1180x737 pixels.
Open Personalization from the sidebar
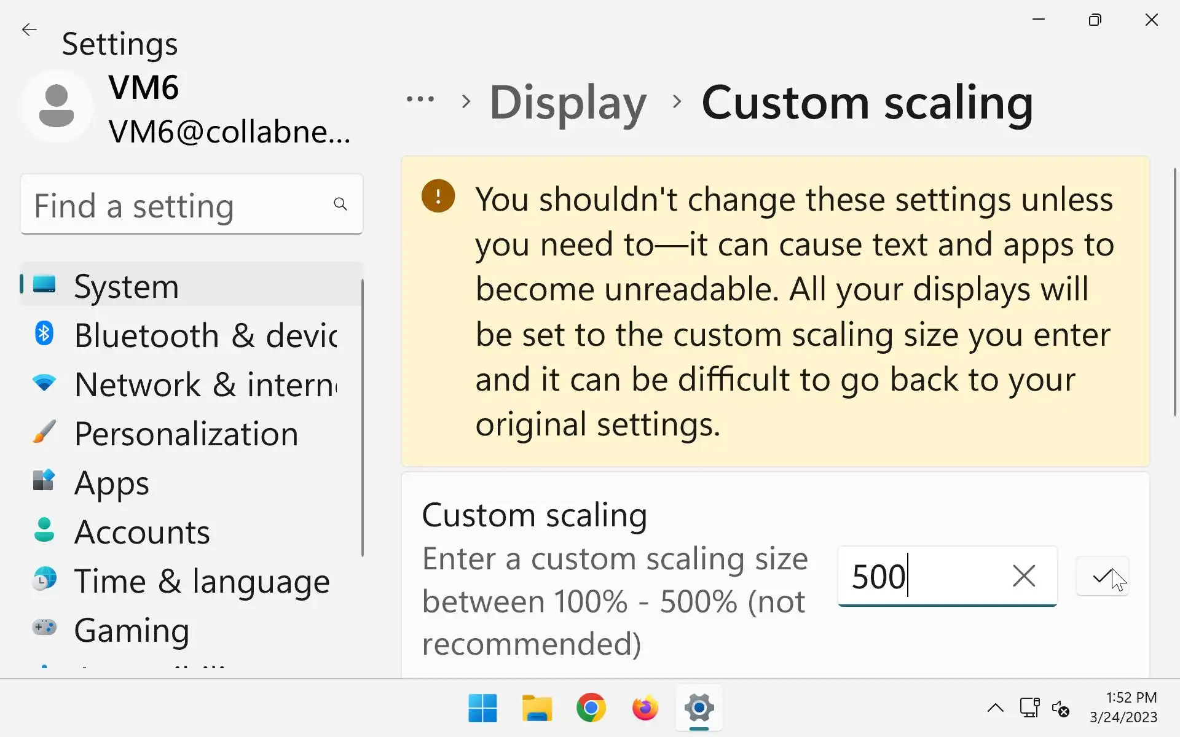click(184, 434)
